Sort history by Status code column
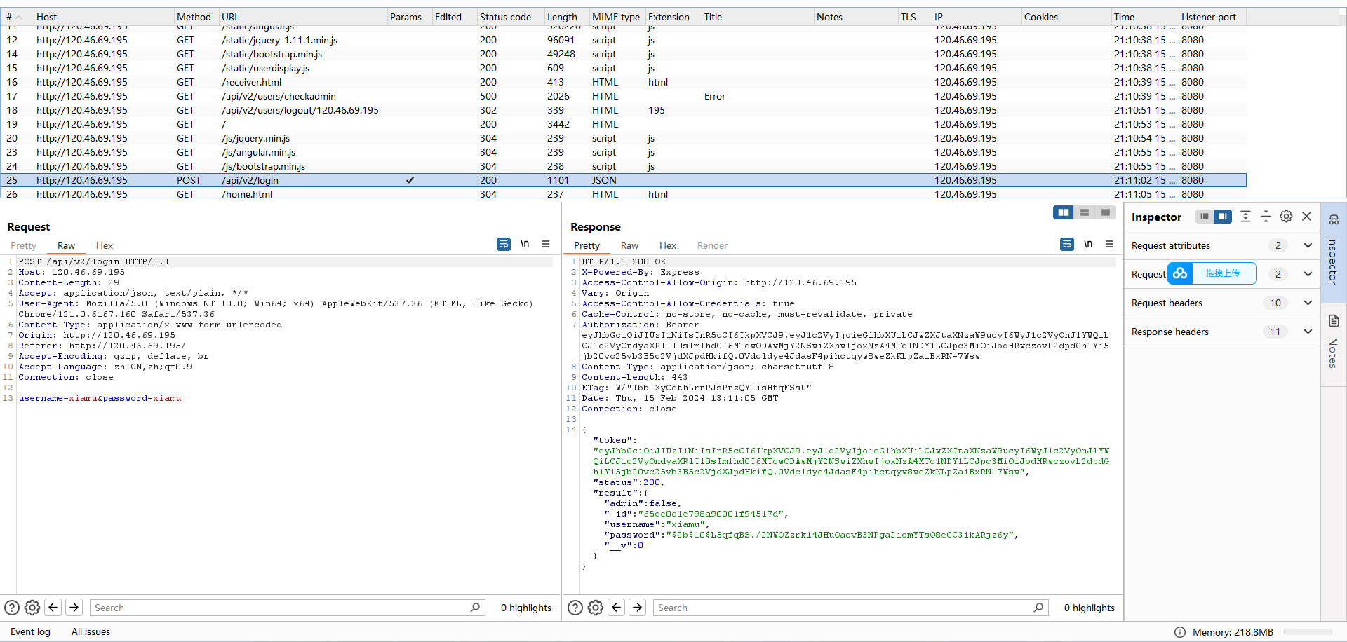 [x=505, y=17]
